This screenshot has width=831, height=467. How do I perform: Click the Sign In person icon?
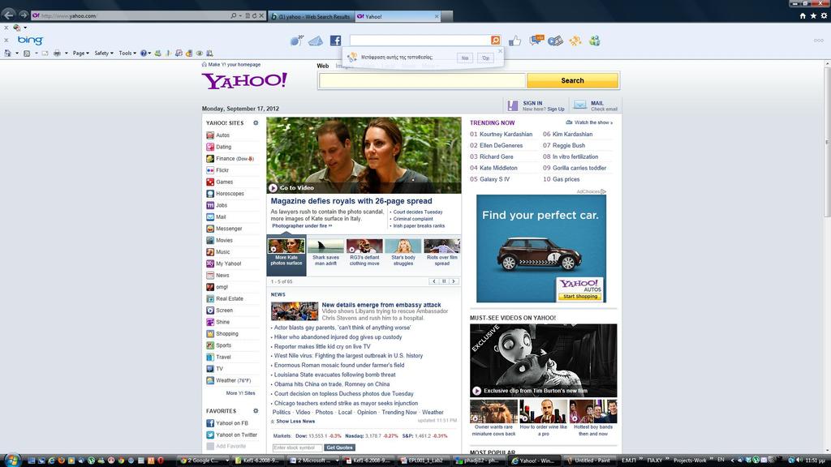tap(513, 106)
